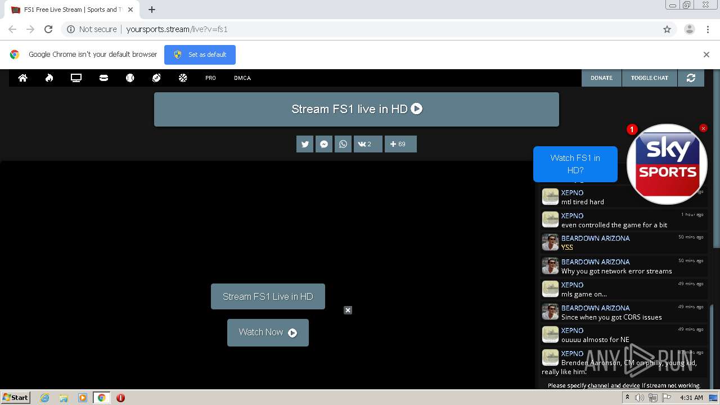Click BEARDOWN ARIZONA's 'YSS' message
This screenshot has width=720, height=405.
pos(567,247)
